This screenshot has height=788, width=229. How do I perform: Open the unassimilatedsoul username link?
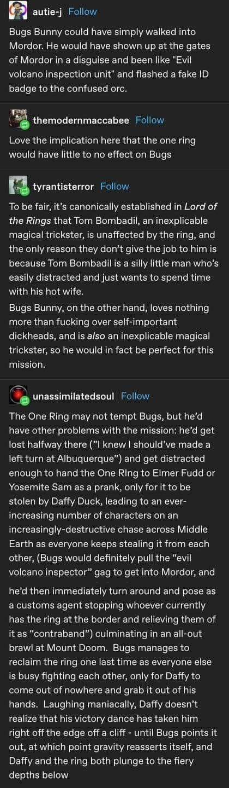click(x=74, y=396)
